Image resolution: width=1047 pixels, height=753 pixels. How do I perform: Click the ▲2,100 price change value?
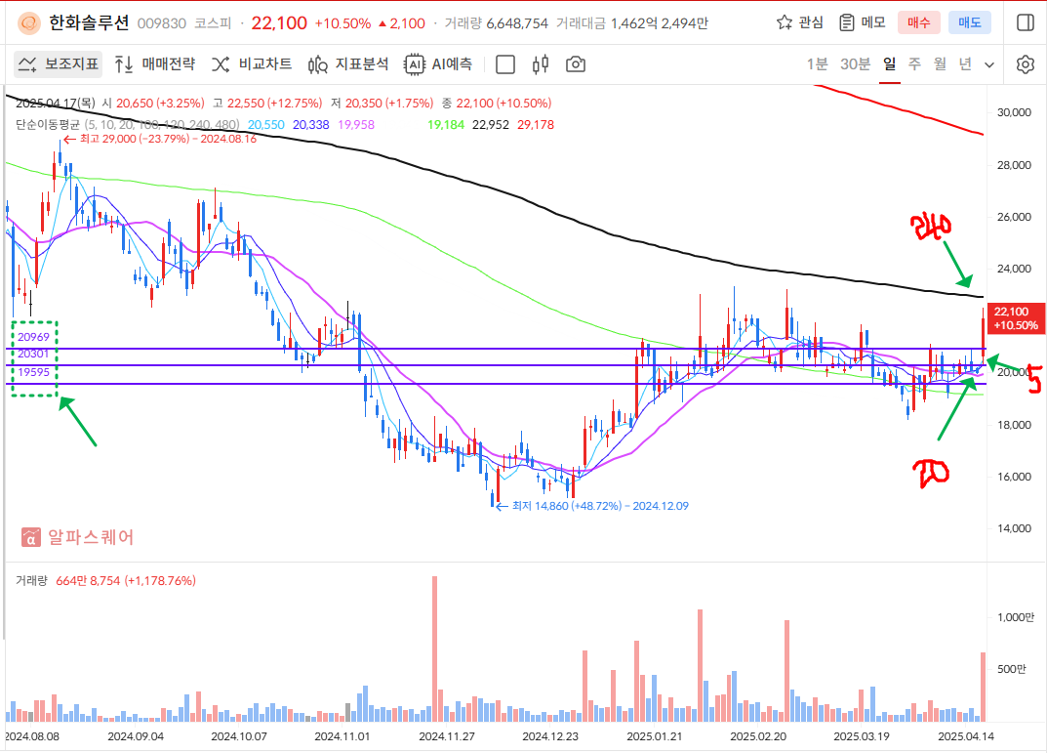point(401,23)
